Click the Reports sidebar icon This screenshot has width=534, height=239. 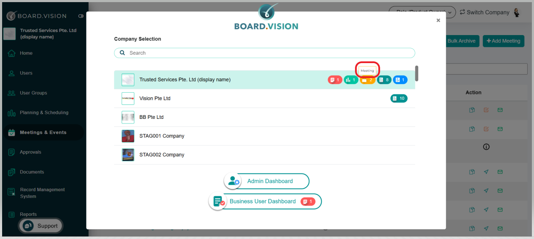tap(11, 214)
